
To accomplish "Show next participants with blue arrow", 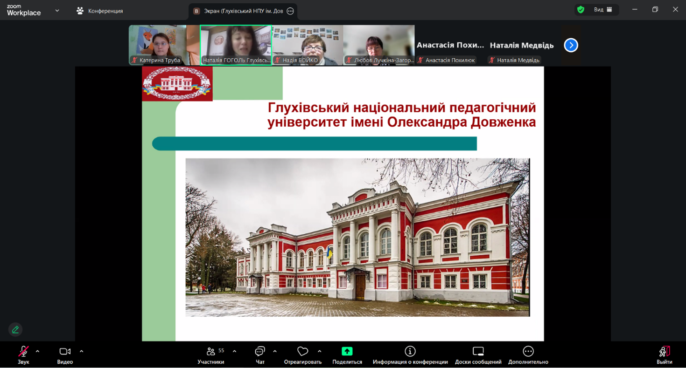I will click(571, 45).
